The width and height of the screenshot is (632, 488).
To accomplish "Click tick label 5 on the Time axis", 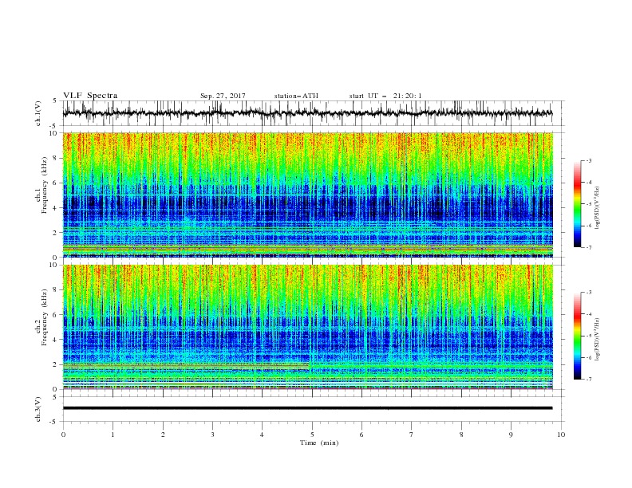I will pyautogui.click(x=312, y=435).
